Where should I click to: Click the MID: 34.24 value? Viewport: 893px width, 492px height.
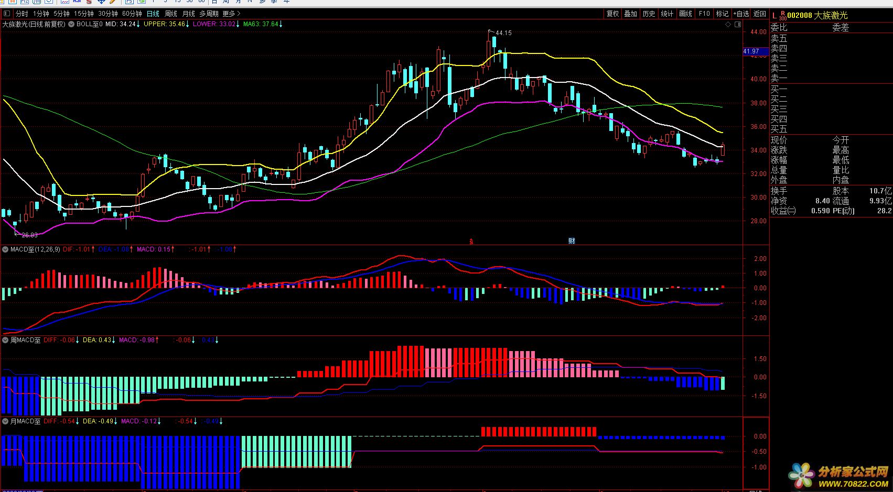pyautogui.click(x=121, y=24)
